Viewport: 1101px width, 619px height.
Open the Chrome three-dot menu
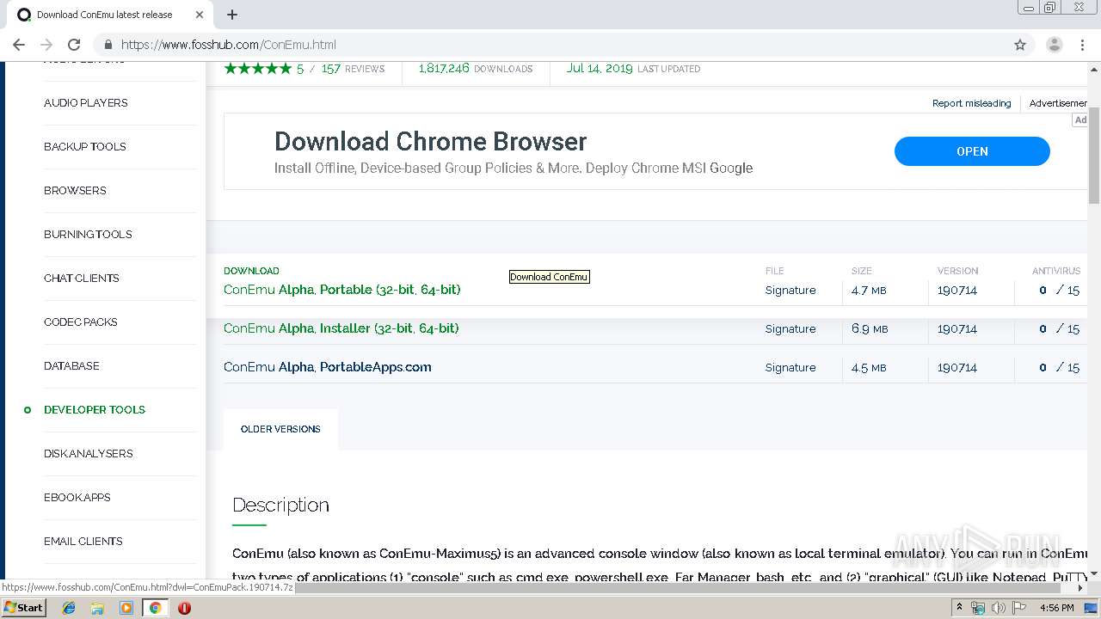click(x=1084, y=45)
